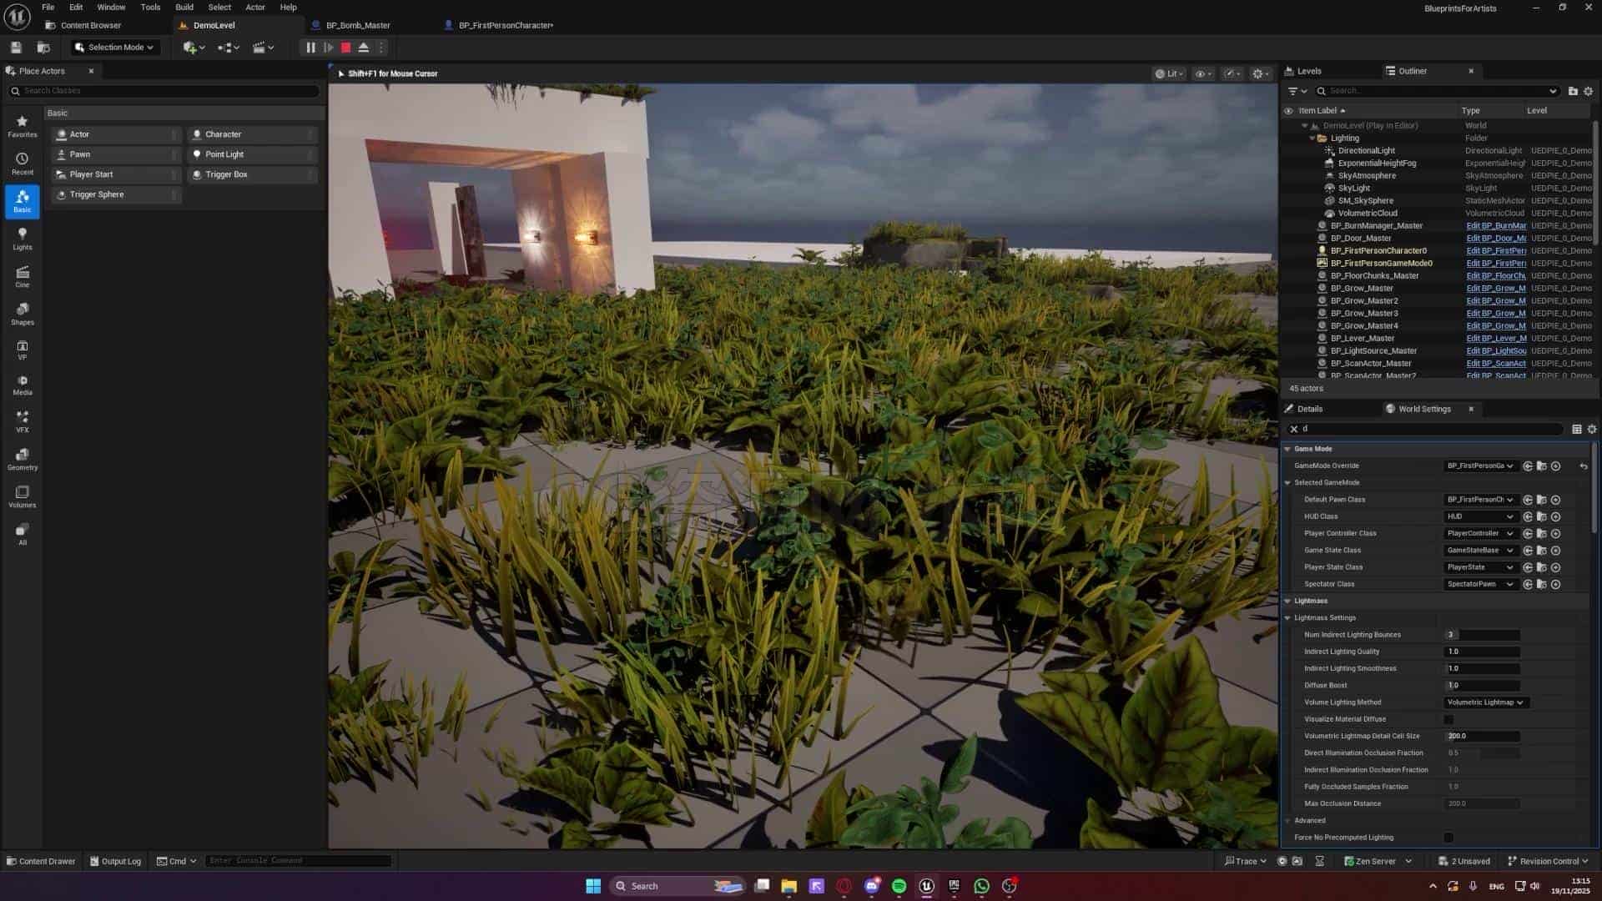Screen dimensions: 1602x901
Task: Open the Build menu
Action: [x=184, y=7]
